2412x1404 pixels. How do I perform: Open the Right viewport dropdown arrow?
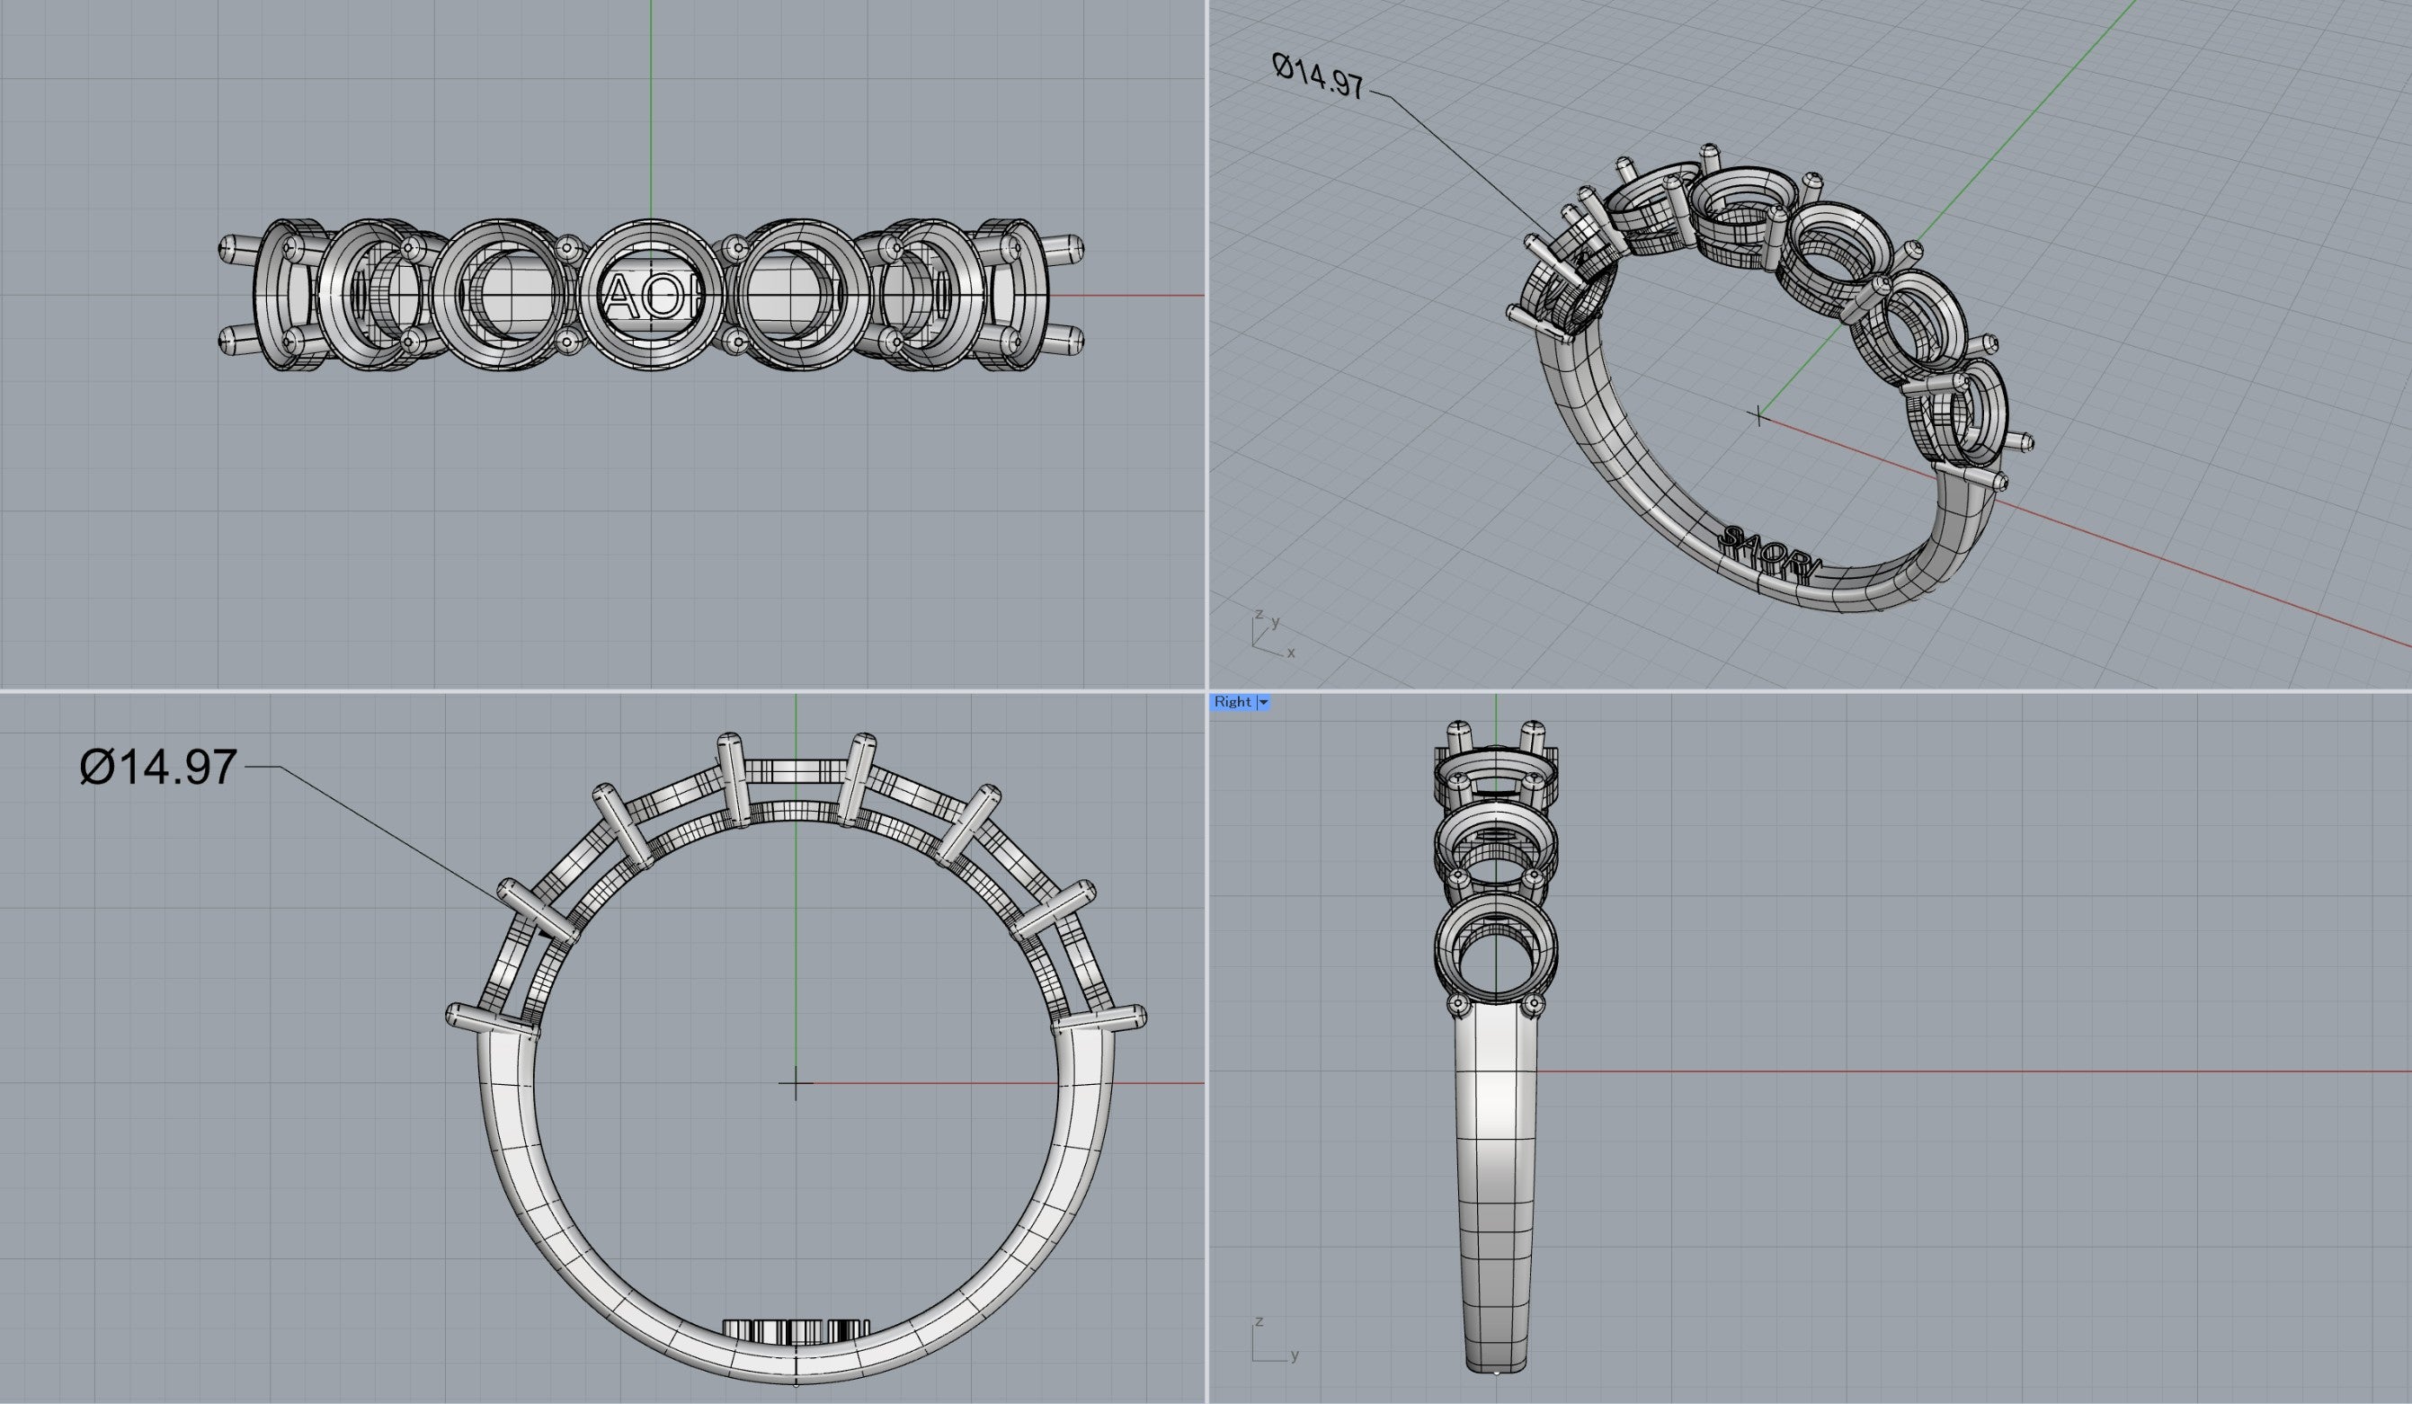[1263, 703]
